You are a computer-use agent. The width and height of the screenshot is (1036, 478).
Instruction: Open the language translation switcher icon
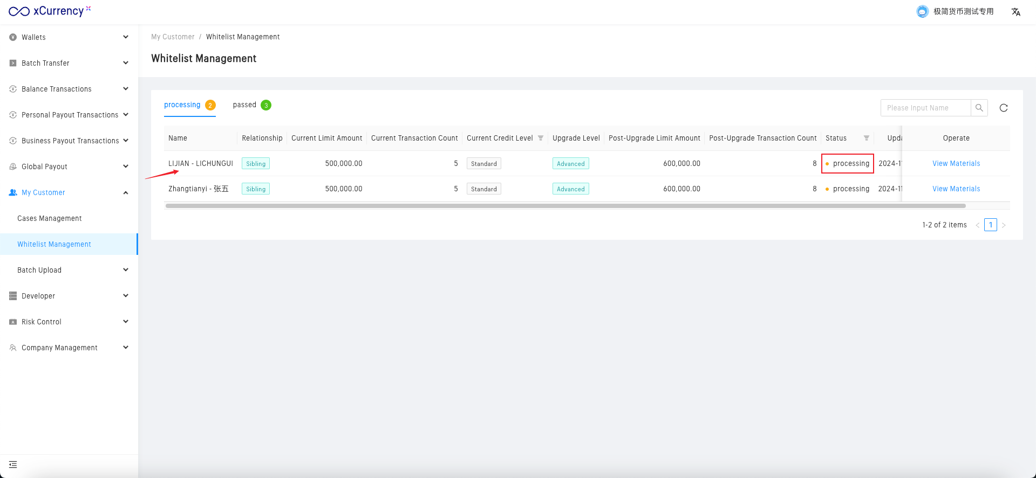[1016, 12]
